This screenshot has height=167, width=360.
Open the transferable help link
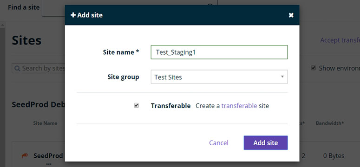pos(239,106)
